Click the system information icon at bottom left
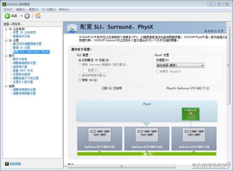Screen dimensions: 233x171 [7, 163]
